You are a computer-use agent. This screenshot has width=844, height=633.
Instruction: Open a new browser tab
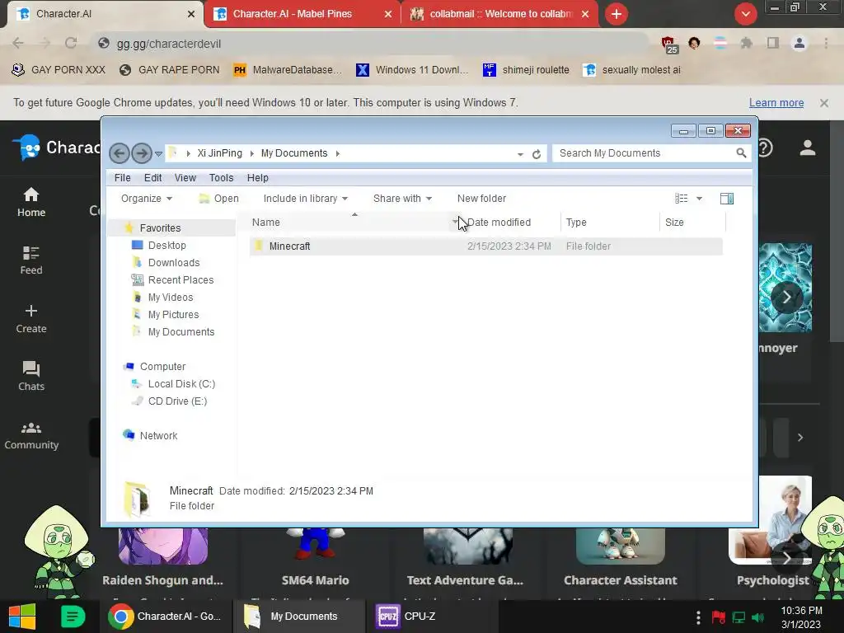point(617,14)
